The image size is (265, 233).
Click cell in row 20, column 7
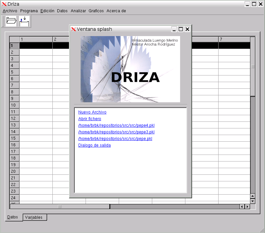pos(234,171)
